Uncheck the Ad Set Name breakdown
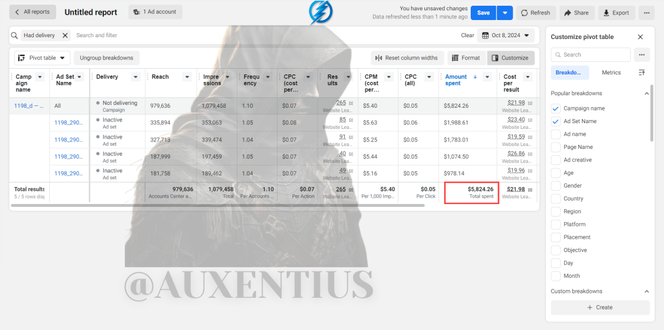 click(556, 121)
